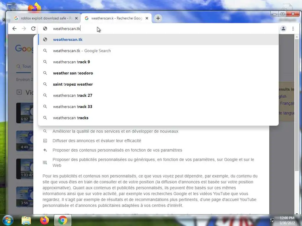Choose the weatherscan tracks suggestion
This screenshot has width=302, height=226.
tap(158, 118)
